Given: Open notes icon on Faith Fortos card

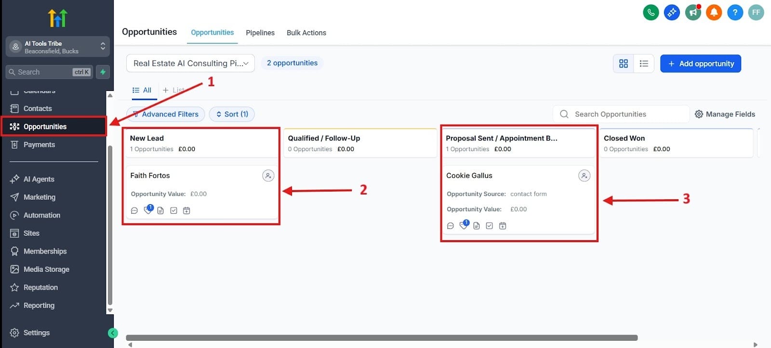Looking at the screenshot, I should click(x=160, y=211).
